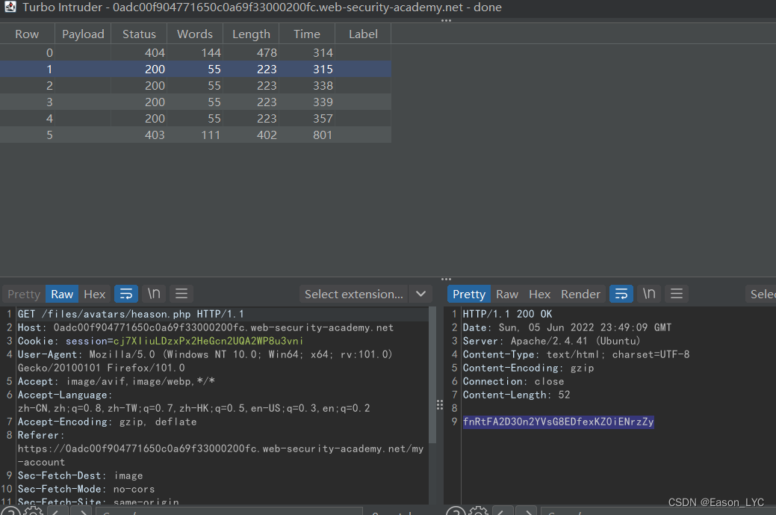Switch response view to Raw tab
Viewport: 776px width, 515px height.
(507, 294)
